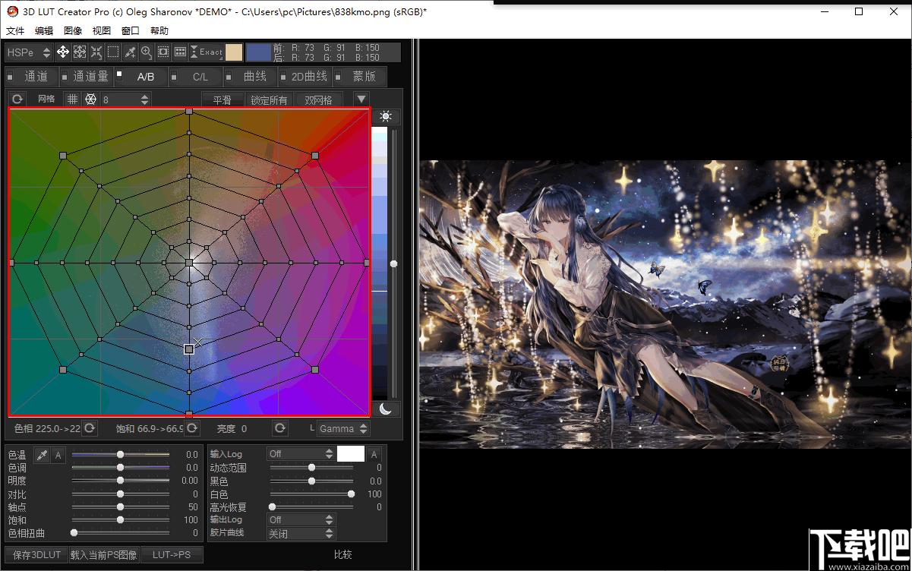Click the 色相扭曲 slider handle
The height and width of the screenshot is (571, 912).
[x=74, y=533]
